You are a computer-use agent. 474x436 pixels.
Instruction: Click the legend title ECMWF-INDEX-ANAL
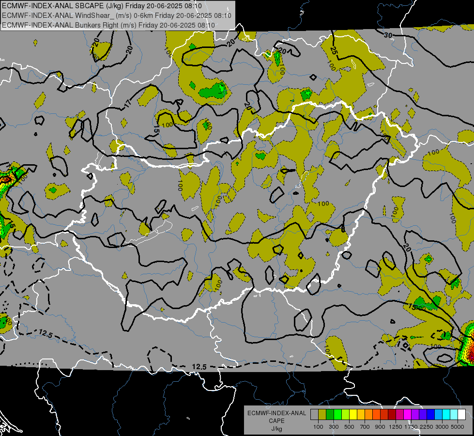tap(276, 413)
